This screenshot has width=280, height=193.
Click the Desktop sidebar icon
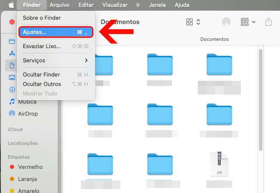[x=12, y=77]
